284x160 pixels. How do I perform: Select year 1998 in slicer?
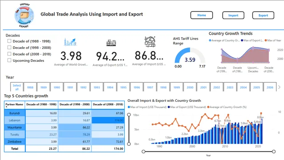[163, 87]
